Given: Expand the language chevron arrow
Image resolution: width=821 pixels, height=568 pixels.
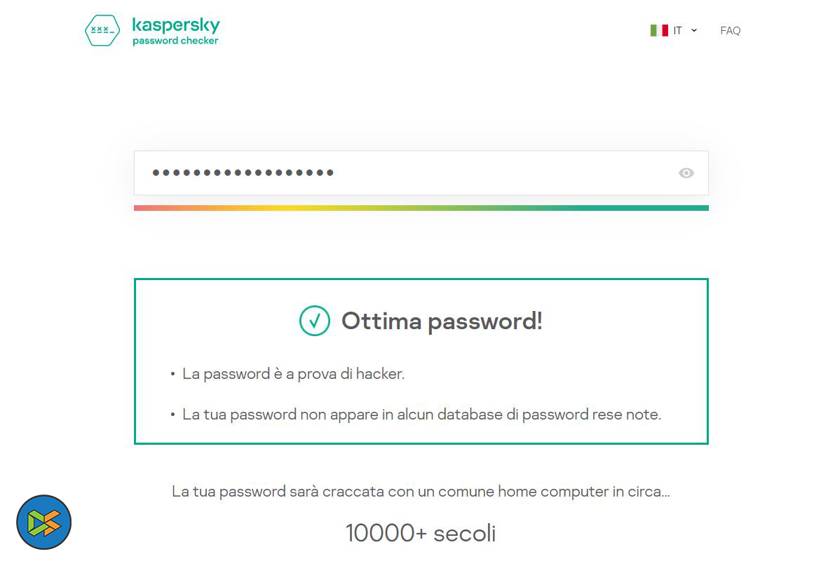Looking at the screenshot, I should (694, 30).
